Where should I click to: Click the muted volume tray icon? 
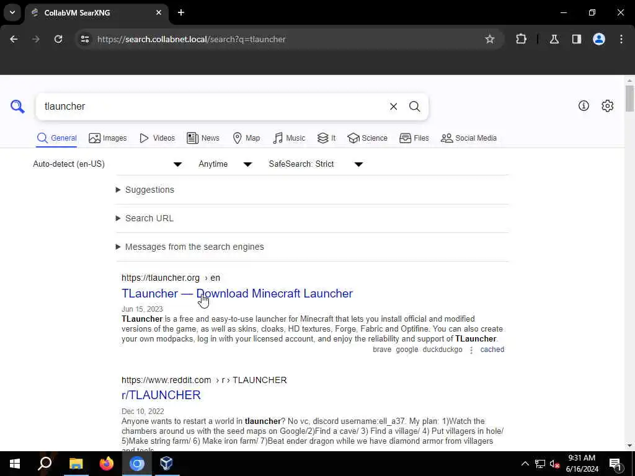554,464
